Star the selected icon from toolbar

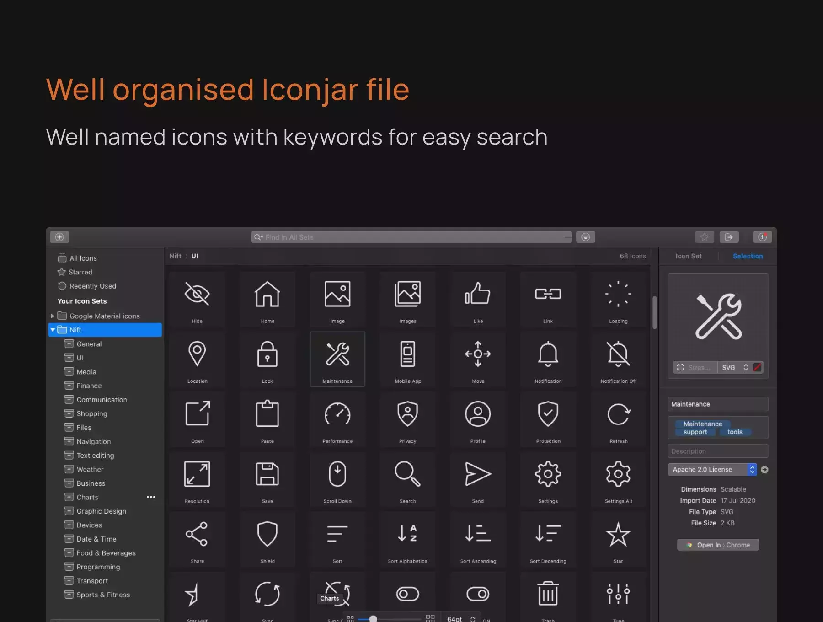(x=705, y=237)
